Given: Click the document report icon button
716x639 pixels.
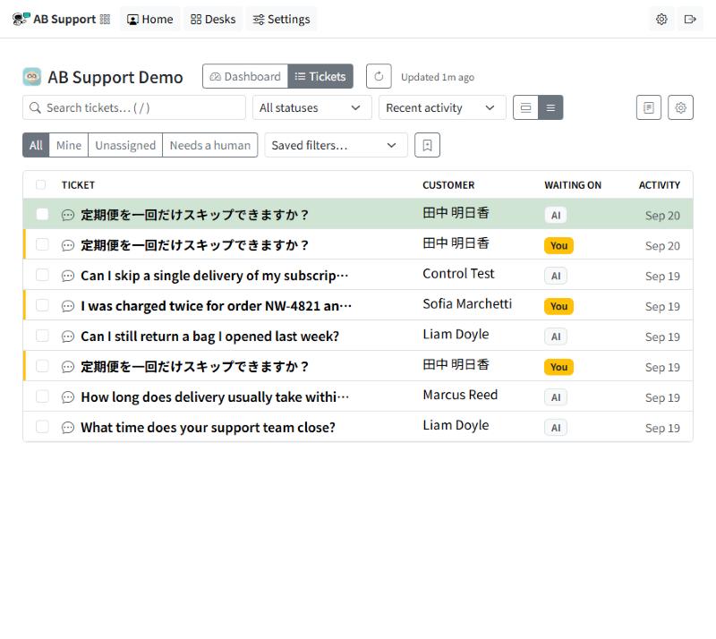Looking at the screenshot, I should pyautogui.click(x=648, y=107).
